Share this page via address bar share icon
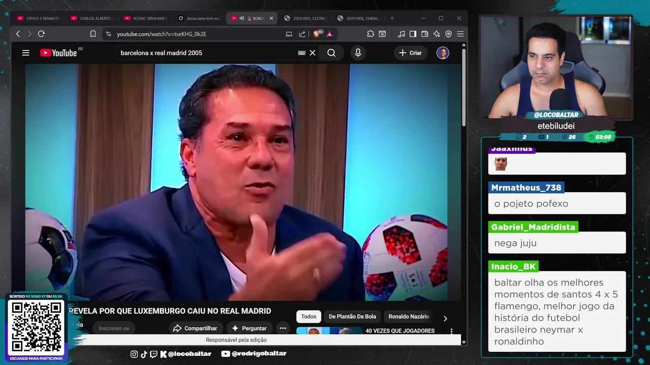The width and height of the screenshot is (650, 365). pos(302,34)
